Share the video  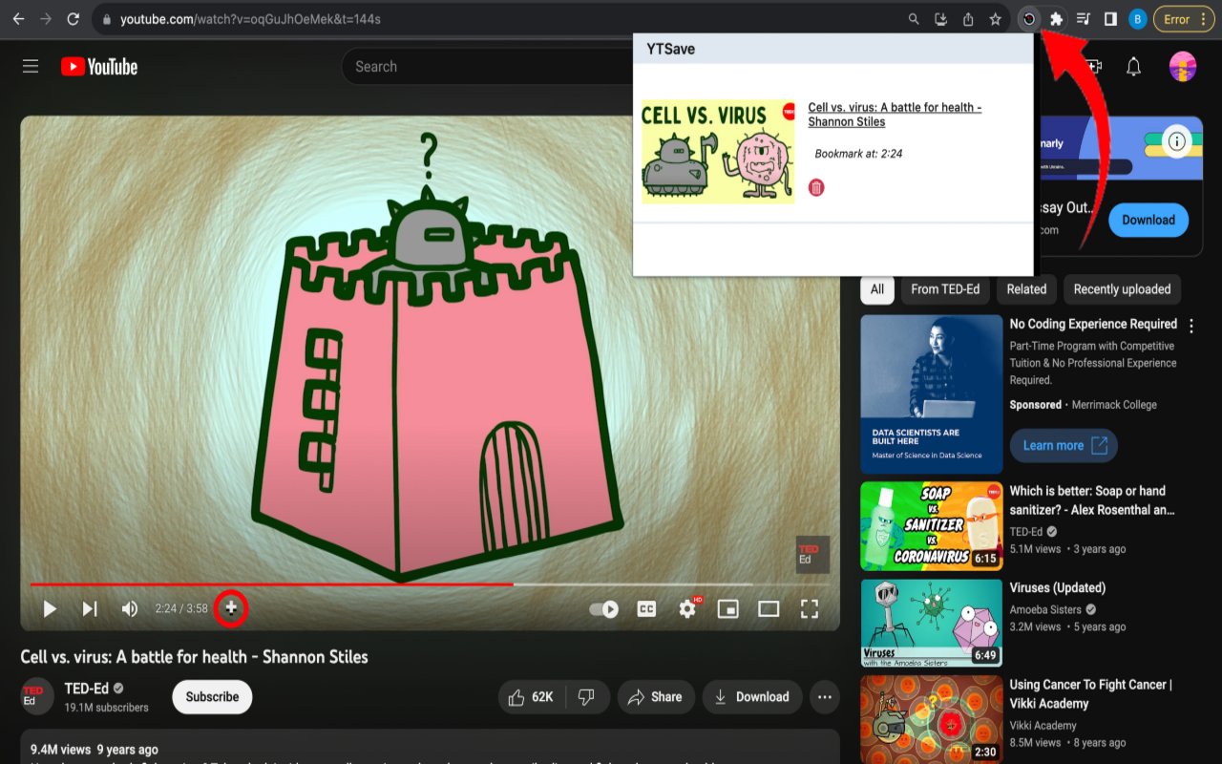coord(656,697)
